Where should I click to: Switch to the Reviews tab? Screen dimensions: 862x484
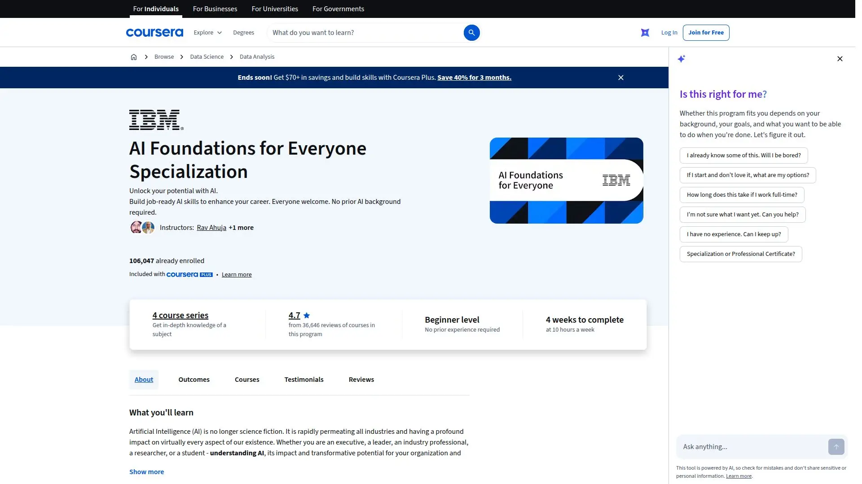(x=361, y=380)
